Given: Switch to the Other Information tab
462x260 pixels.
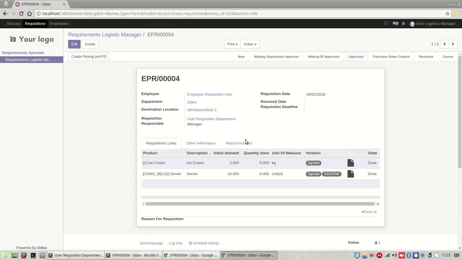Looking at the screenshot, I should point(201,143).
